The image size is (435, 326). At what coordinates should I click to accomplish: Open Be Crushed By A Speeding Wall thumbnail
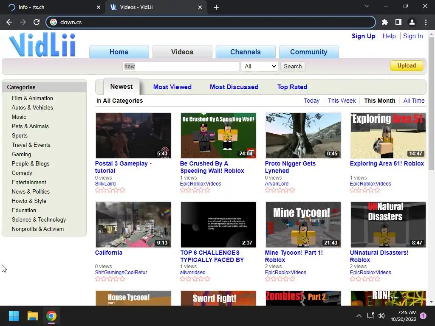(x=218, y=135)
